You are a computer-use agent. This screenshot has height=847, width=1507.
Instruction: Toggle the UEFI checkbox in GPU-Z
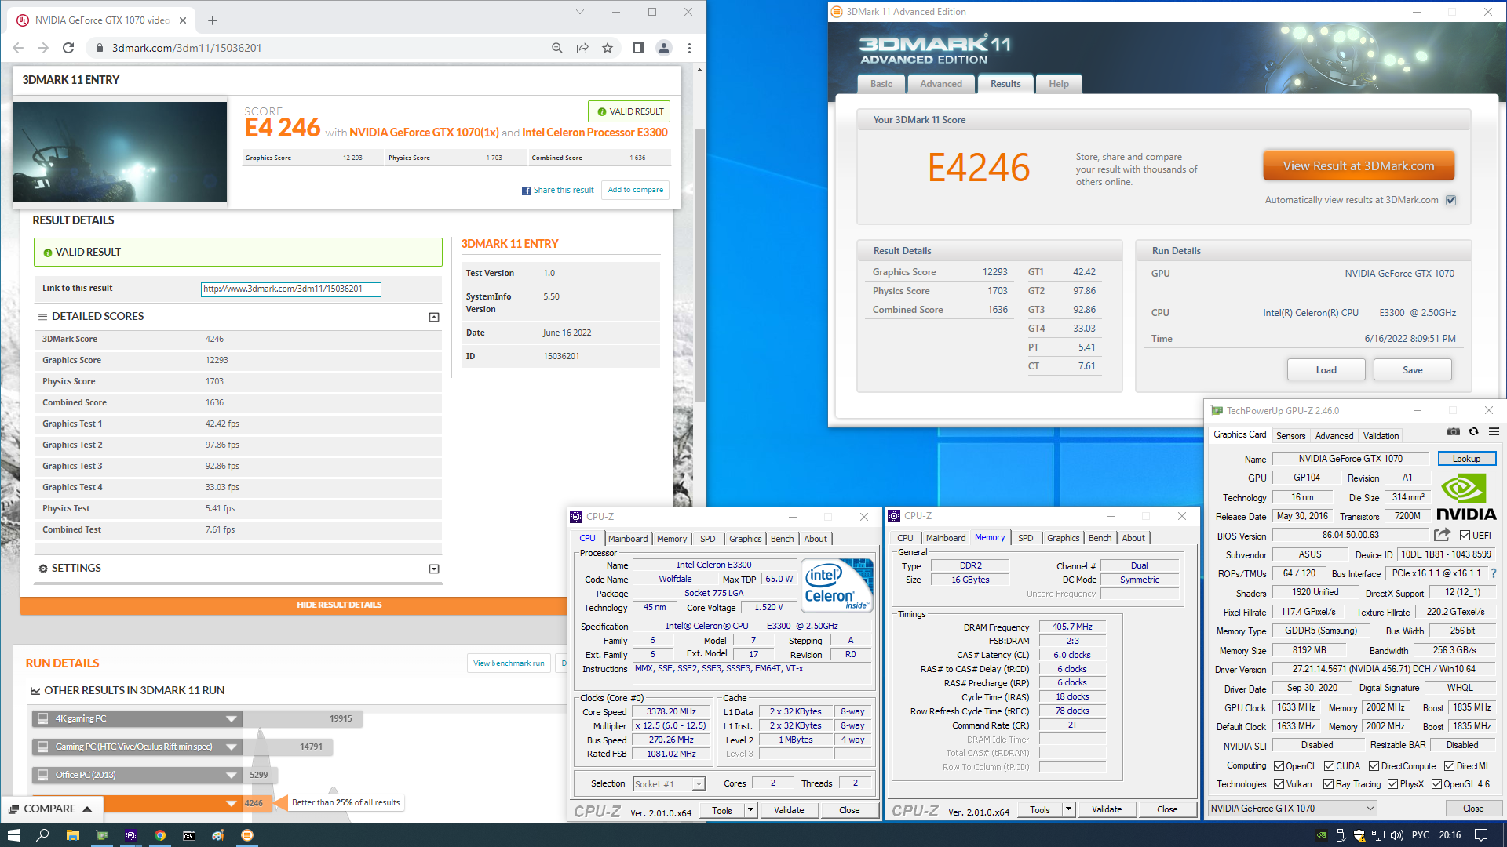tap(1465, 536)
